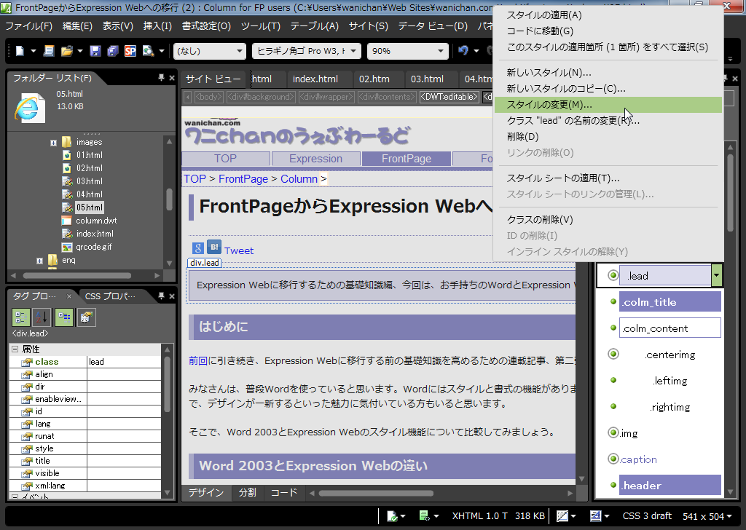Click the Open folder toolbar icon
The image size is (746, 530).
coord(66,51)
